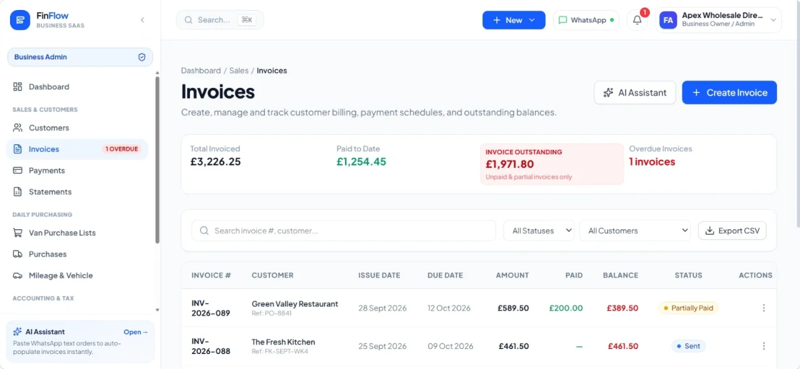Image resolution: width=800 pixels, height=369 pixels.
Task: Click the Mileage & Vehicle car icon
Action: [17, 275]
